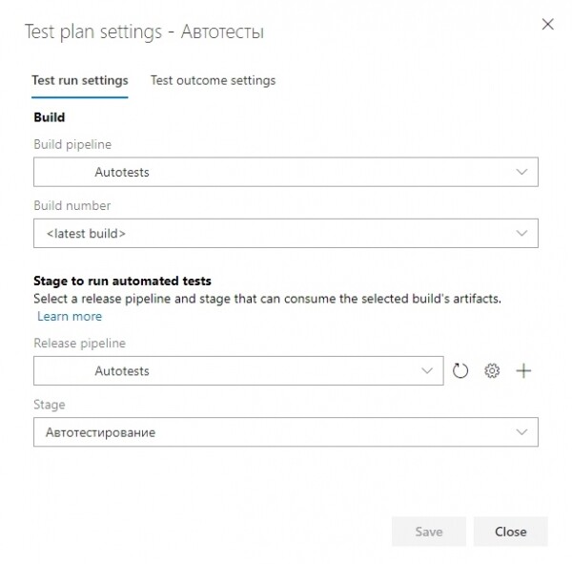This screenshot has height=564, width=572.
Task: Click the Build pipeline label
Action: [72, 144]
